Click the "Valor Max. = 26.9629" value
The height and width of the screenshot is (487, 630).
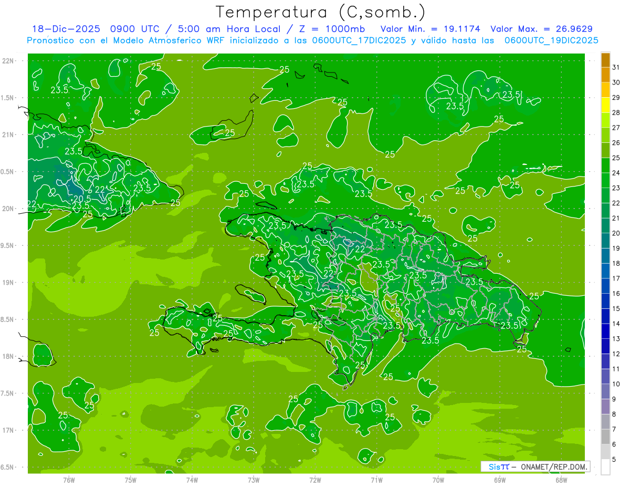click(x=542, y=29)
